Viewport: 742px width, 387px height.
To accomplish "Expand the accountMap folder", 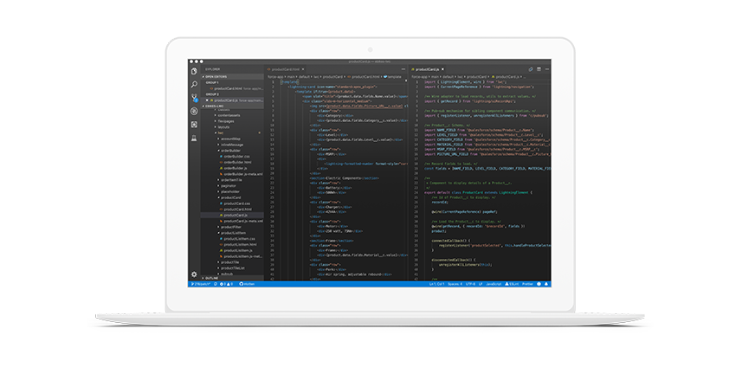I will (232, 139).
